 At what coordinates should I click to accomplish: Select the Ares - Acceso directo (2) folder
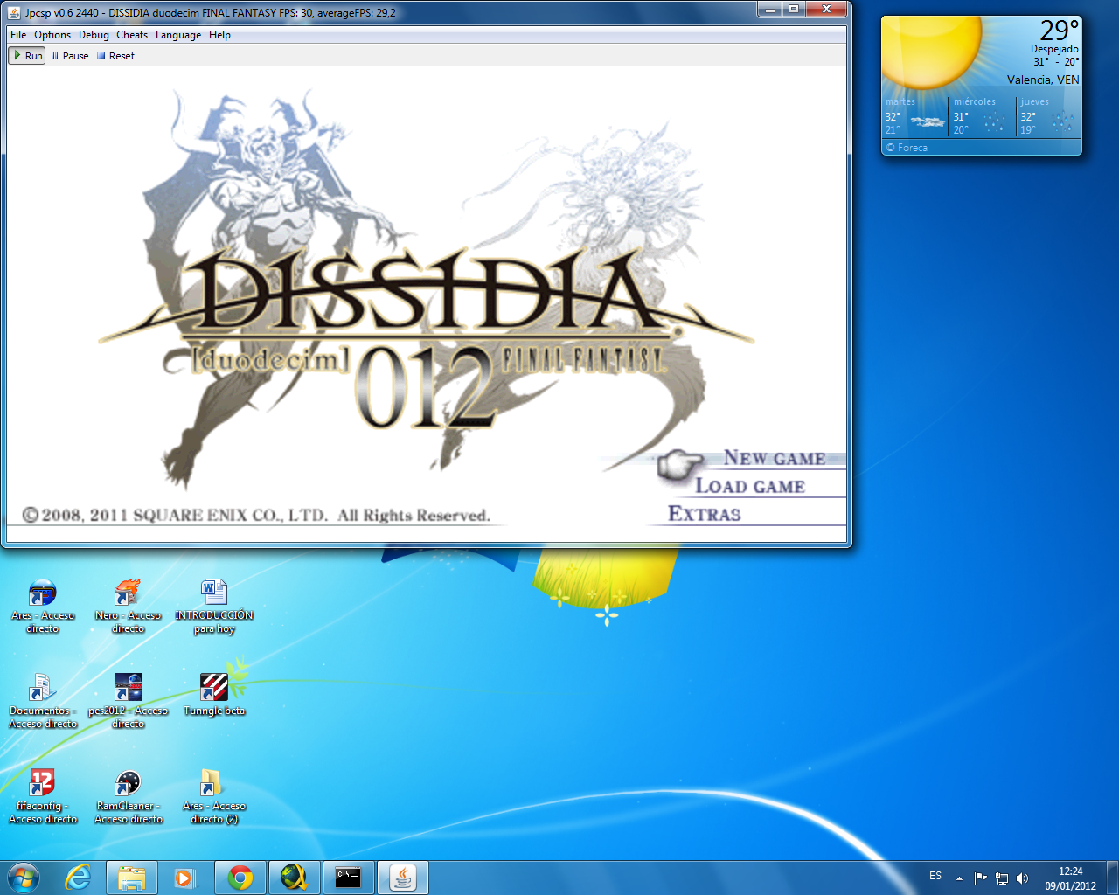[x=214, y=797]
